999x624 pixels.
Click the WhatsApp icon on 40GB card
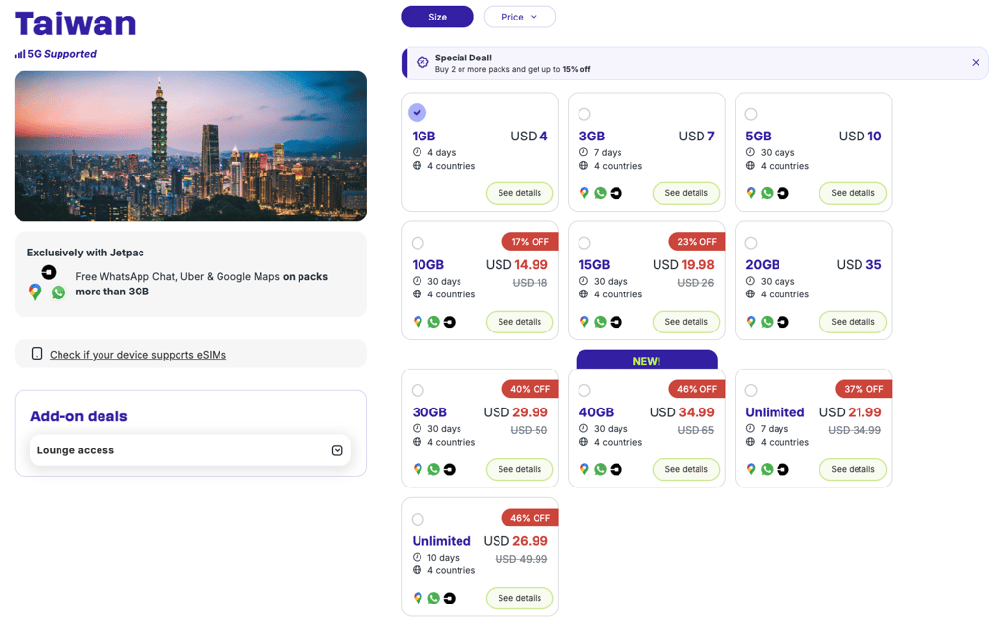click(x=600, y=469)
